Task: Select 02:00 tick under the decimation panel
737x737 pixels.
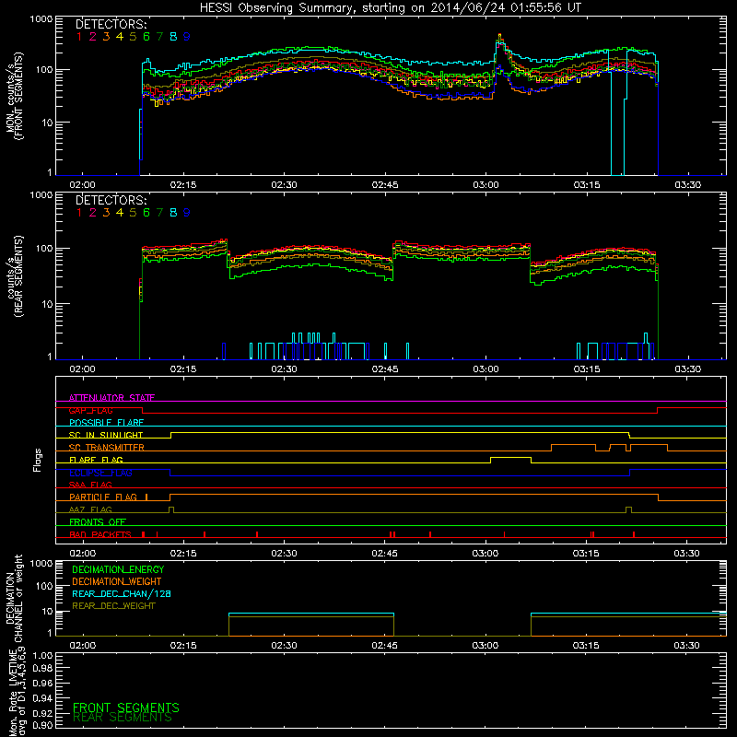Action: coord(82,646)
